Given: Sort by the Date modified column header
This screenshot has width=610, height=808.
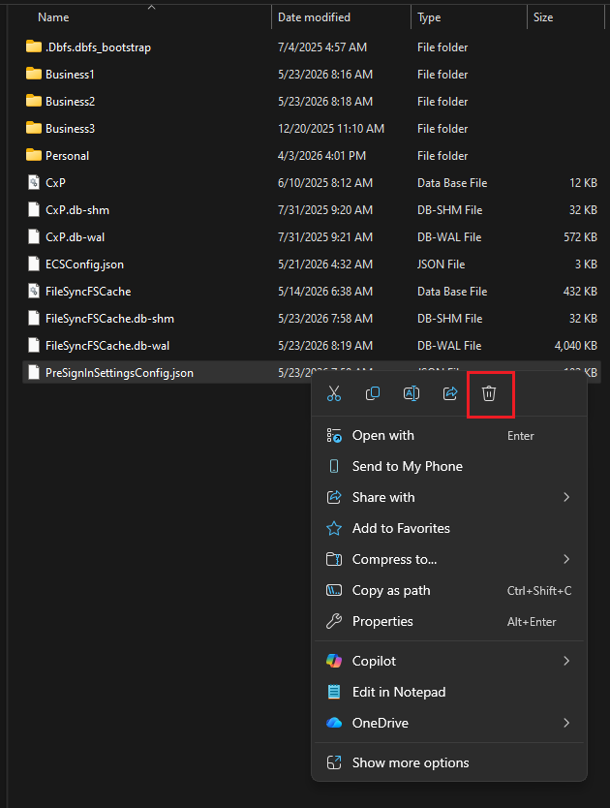Looking at the screenshot, I should tap(314, 17).
